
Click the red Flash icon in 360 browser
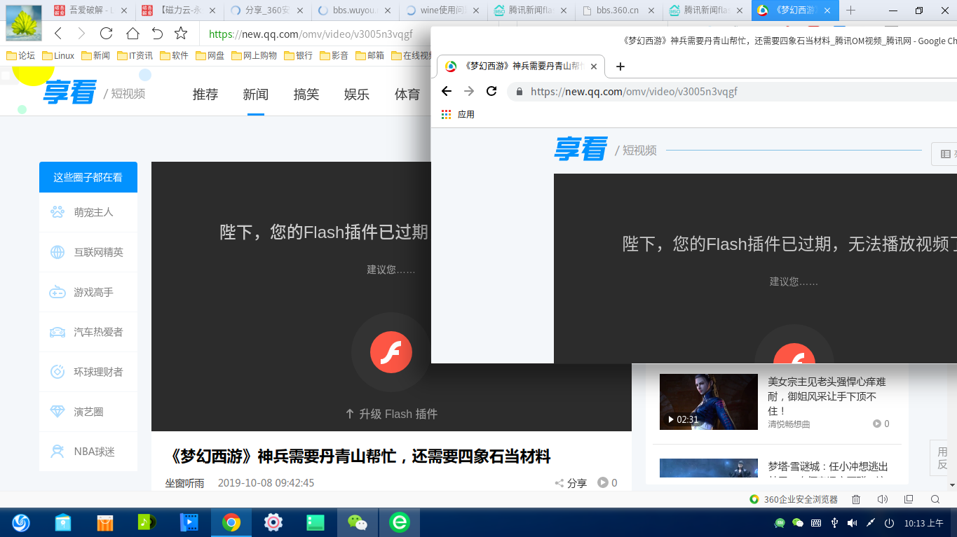tap(391, 351)
